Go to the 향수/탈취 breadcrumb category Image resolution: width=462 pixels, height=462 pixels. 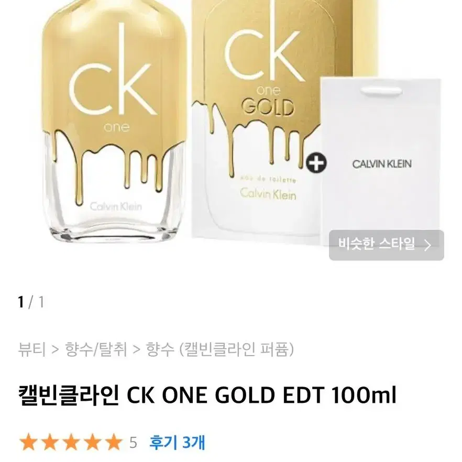96,349
